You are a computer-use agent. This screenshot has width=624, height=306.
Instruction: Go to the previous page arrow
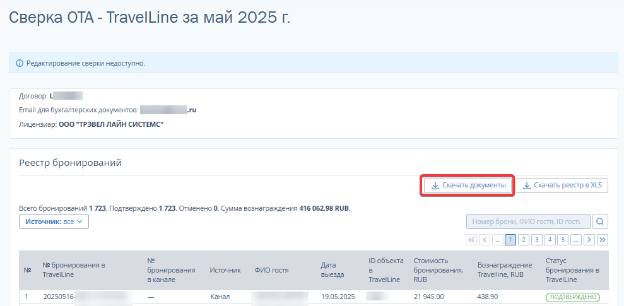point(485,240)
